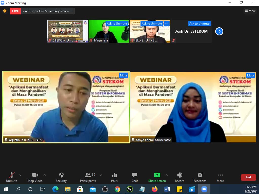Image resolution: width=259 pixels, height=194 pixels.
Task: Launch Microsoft Edge from taskbar
Action: (55, 189)
